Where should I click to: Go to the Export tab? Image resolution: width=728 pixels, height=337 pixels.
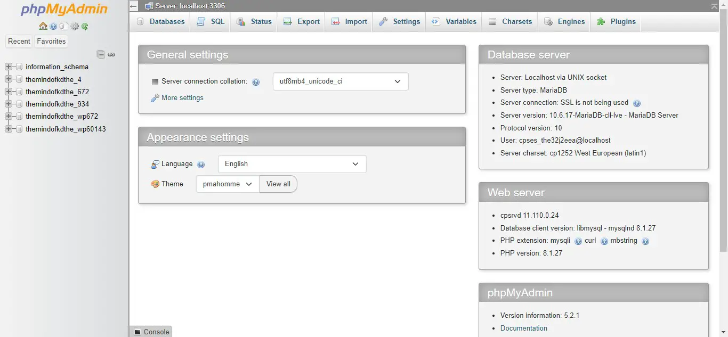(x=301, y=22)
